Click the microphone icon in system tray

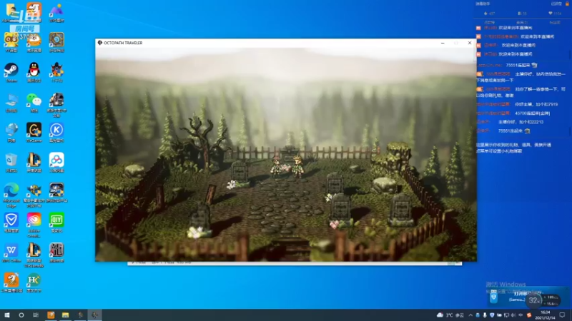point(485,315)
